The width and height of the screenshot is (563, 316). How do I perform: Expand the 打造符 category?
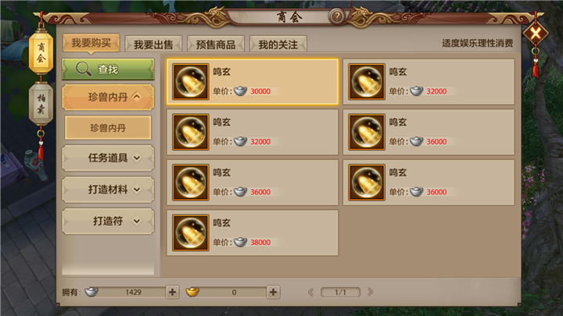[x=108, y=221]
